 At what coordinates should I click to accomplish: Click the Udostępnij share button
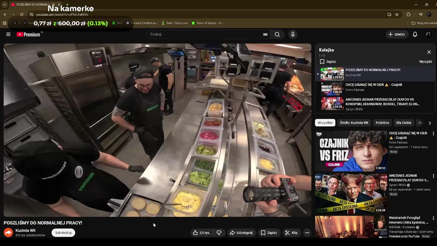click(x=241, y=233)
